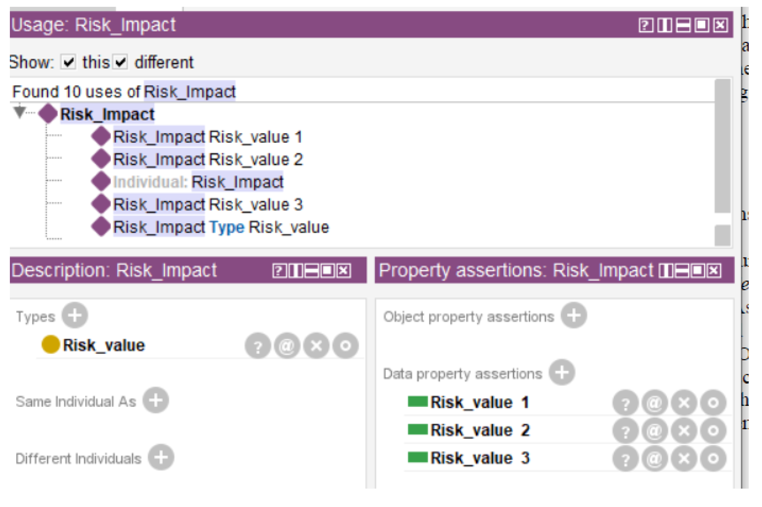Edit the Risk_value 1 data assertion

tap(713, 403)
